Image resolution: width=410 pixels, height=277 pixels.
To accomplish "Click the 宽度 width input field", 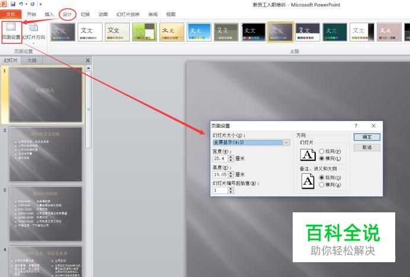I will coord(220,158).
